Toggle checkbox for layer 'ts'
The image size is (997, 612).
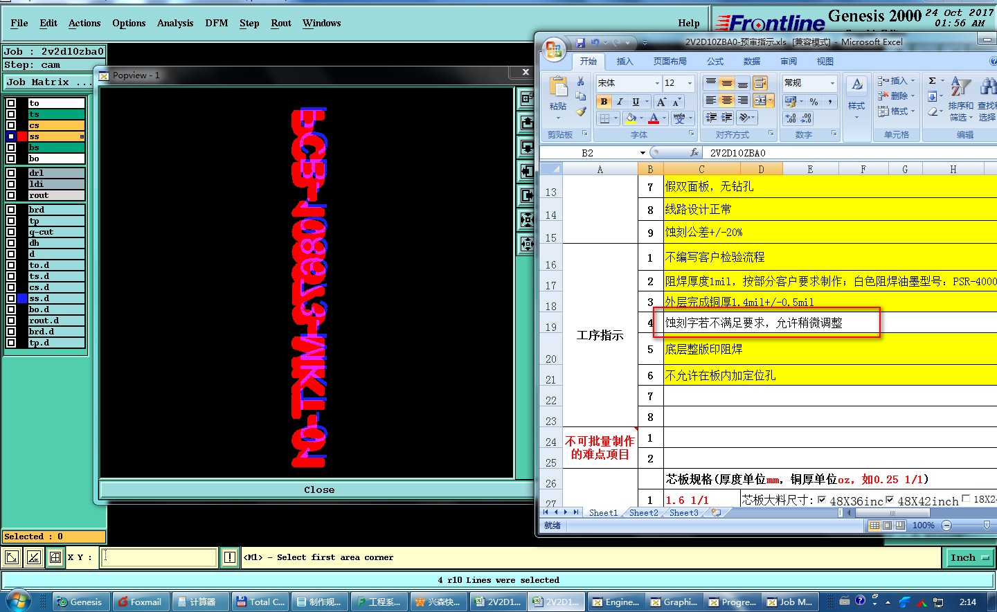point(11,114)
